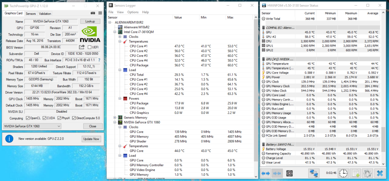Click the Bus Interface question mark icon
Screen dimensions: 389x181
point(99,60)
